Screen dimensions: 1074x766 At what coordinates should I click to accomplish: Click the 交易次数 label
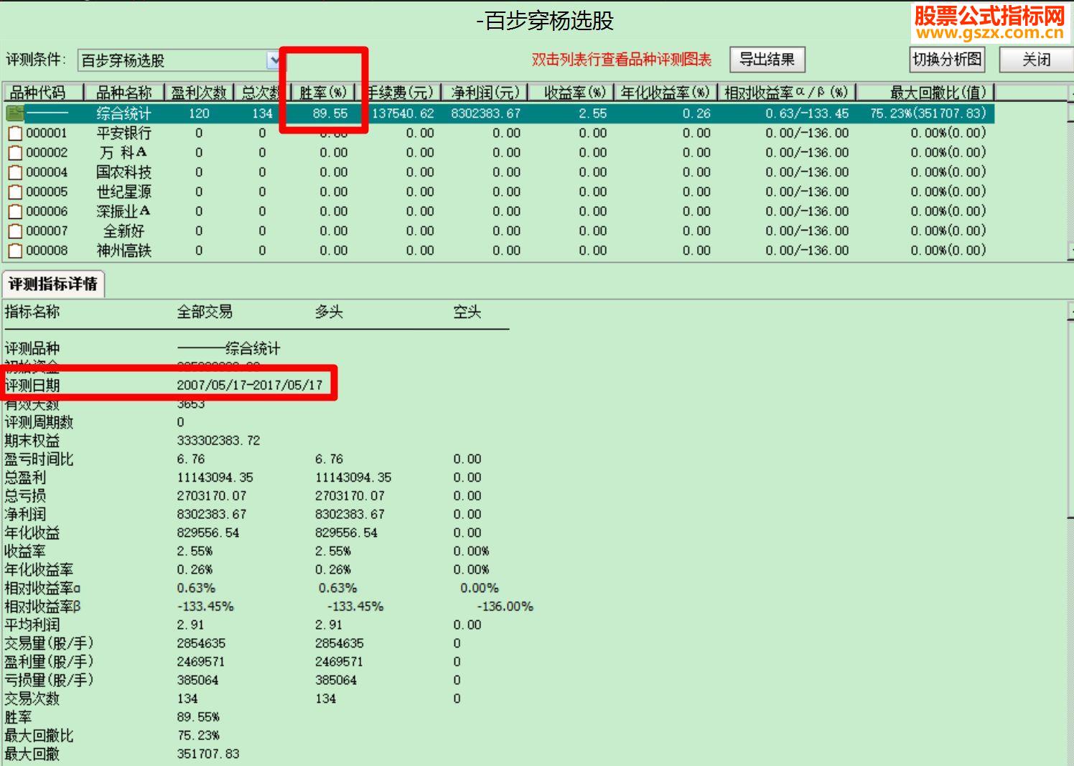point(32,699)
